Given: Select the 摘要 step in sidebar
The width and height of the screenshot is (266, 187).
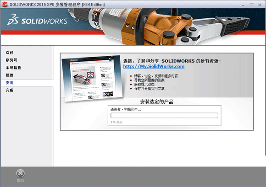Looking at the screenshot, I should 10,75.
